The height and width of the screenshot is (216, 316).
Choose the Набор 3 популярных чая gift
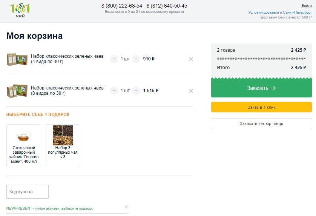[63, 145]
